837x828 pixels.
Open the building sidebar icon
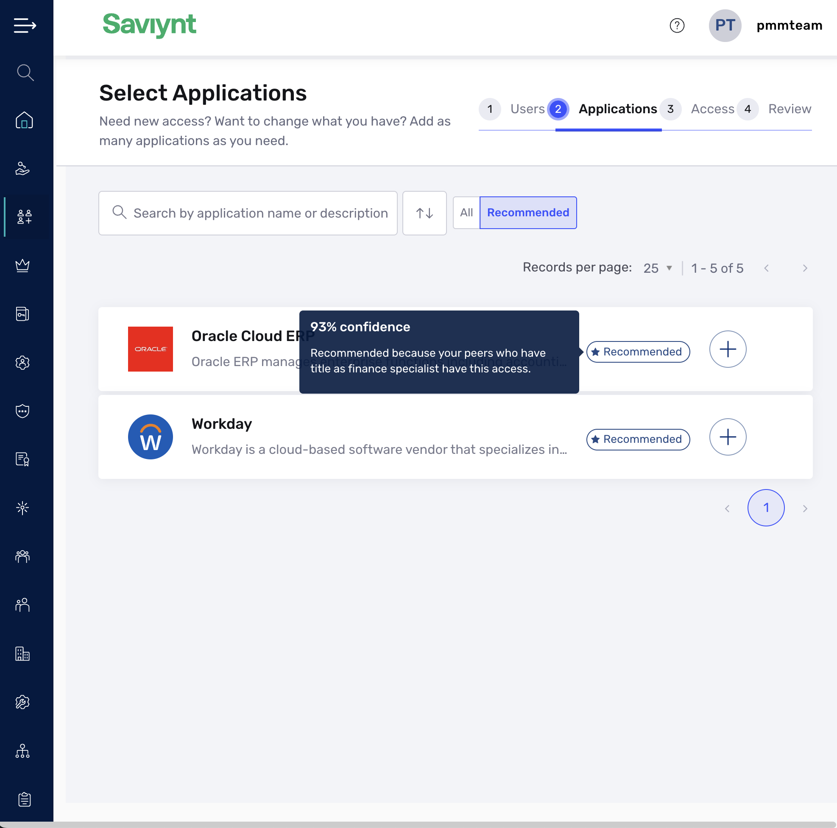(22, 653)
